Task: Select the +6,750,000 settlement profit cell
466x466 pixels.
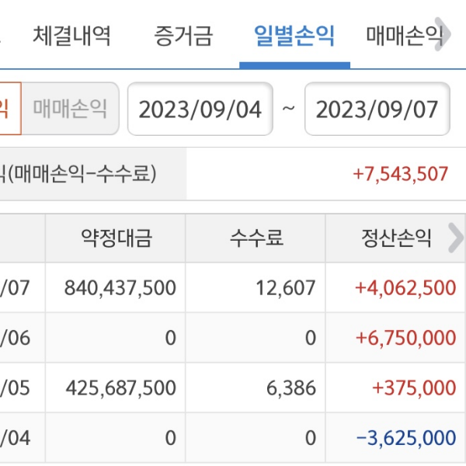Action: point(405,338)
